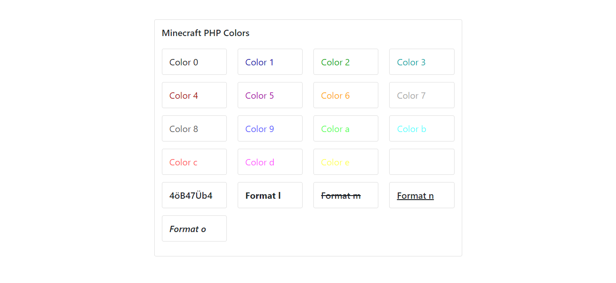Click the italic 'Format o' card

pyautogui.click(x=194, y=228)
